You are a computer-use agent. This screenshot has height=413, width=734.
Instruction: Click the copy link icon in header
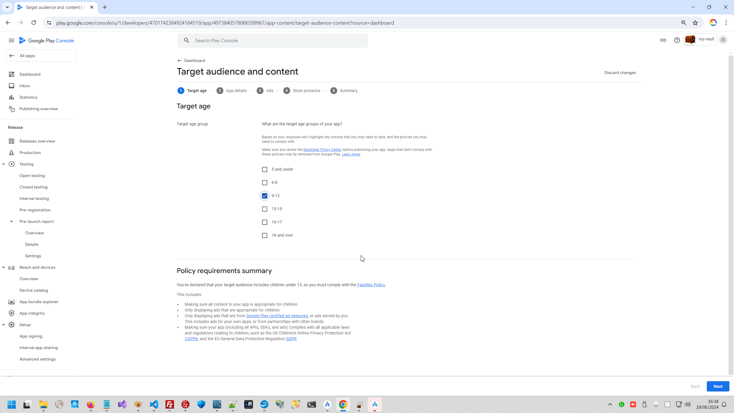(x=663, y=40)
